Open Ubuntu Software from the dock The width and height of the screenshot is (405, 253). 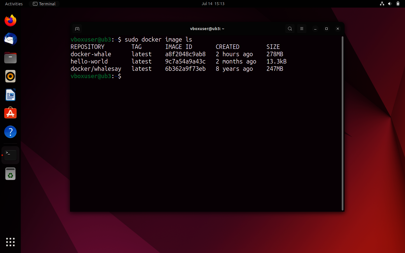click(x=10, y=113)
